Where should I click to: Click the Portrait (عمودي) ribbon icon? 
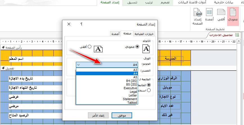[233, 16]
